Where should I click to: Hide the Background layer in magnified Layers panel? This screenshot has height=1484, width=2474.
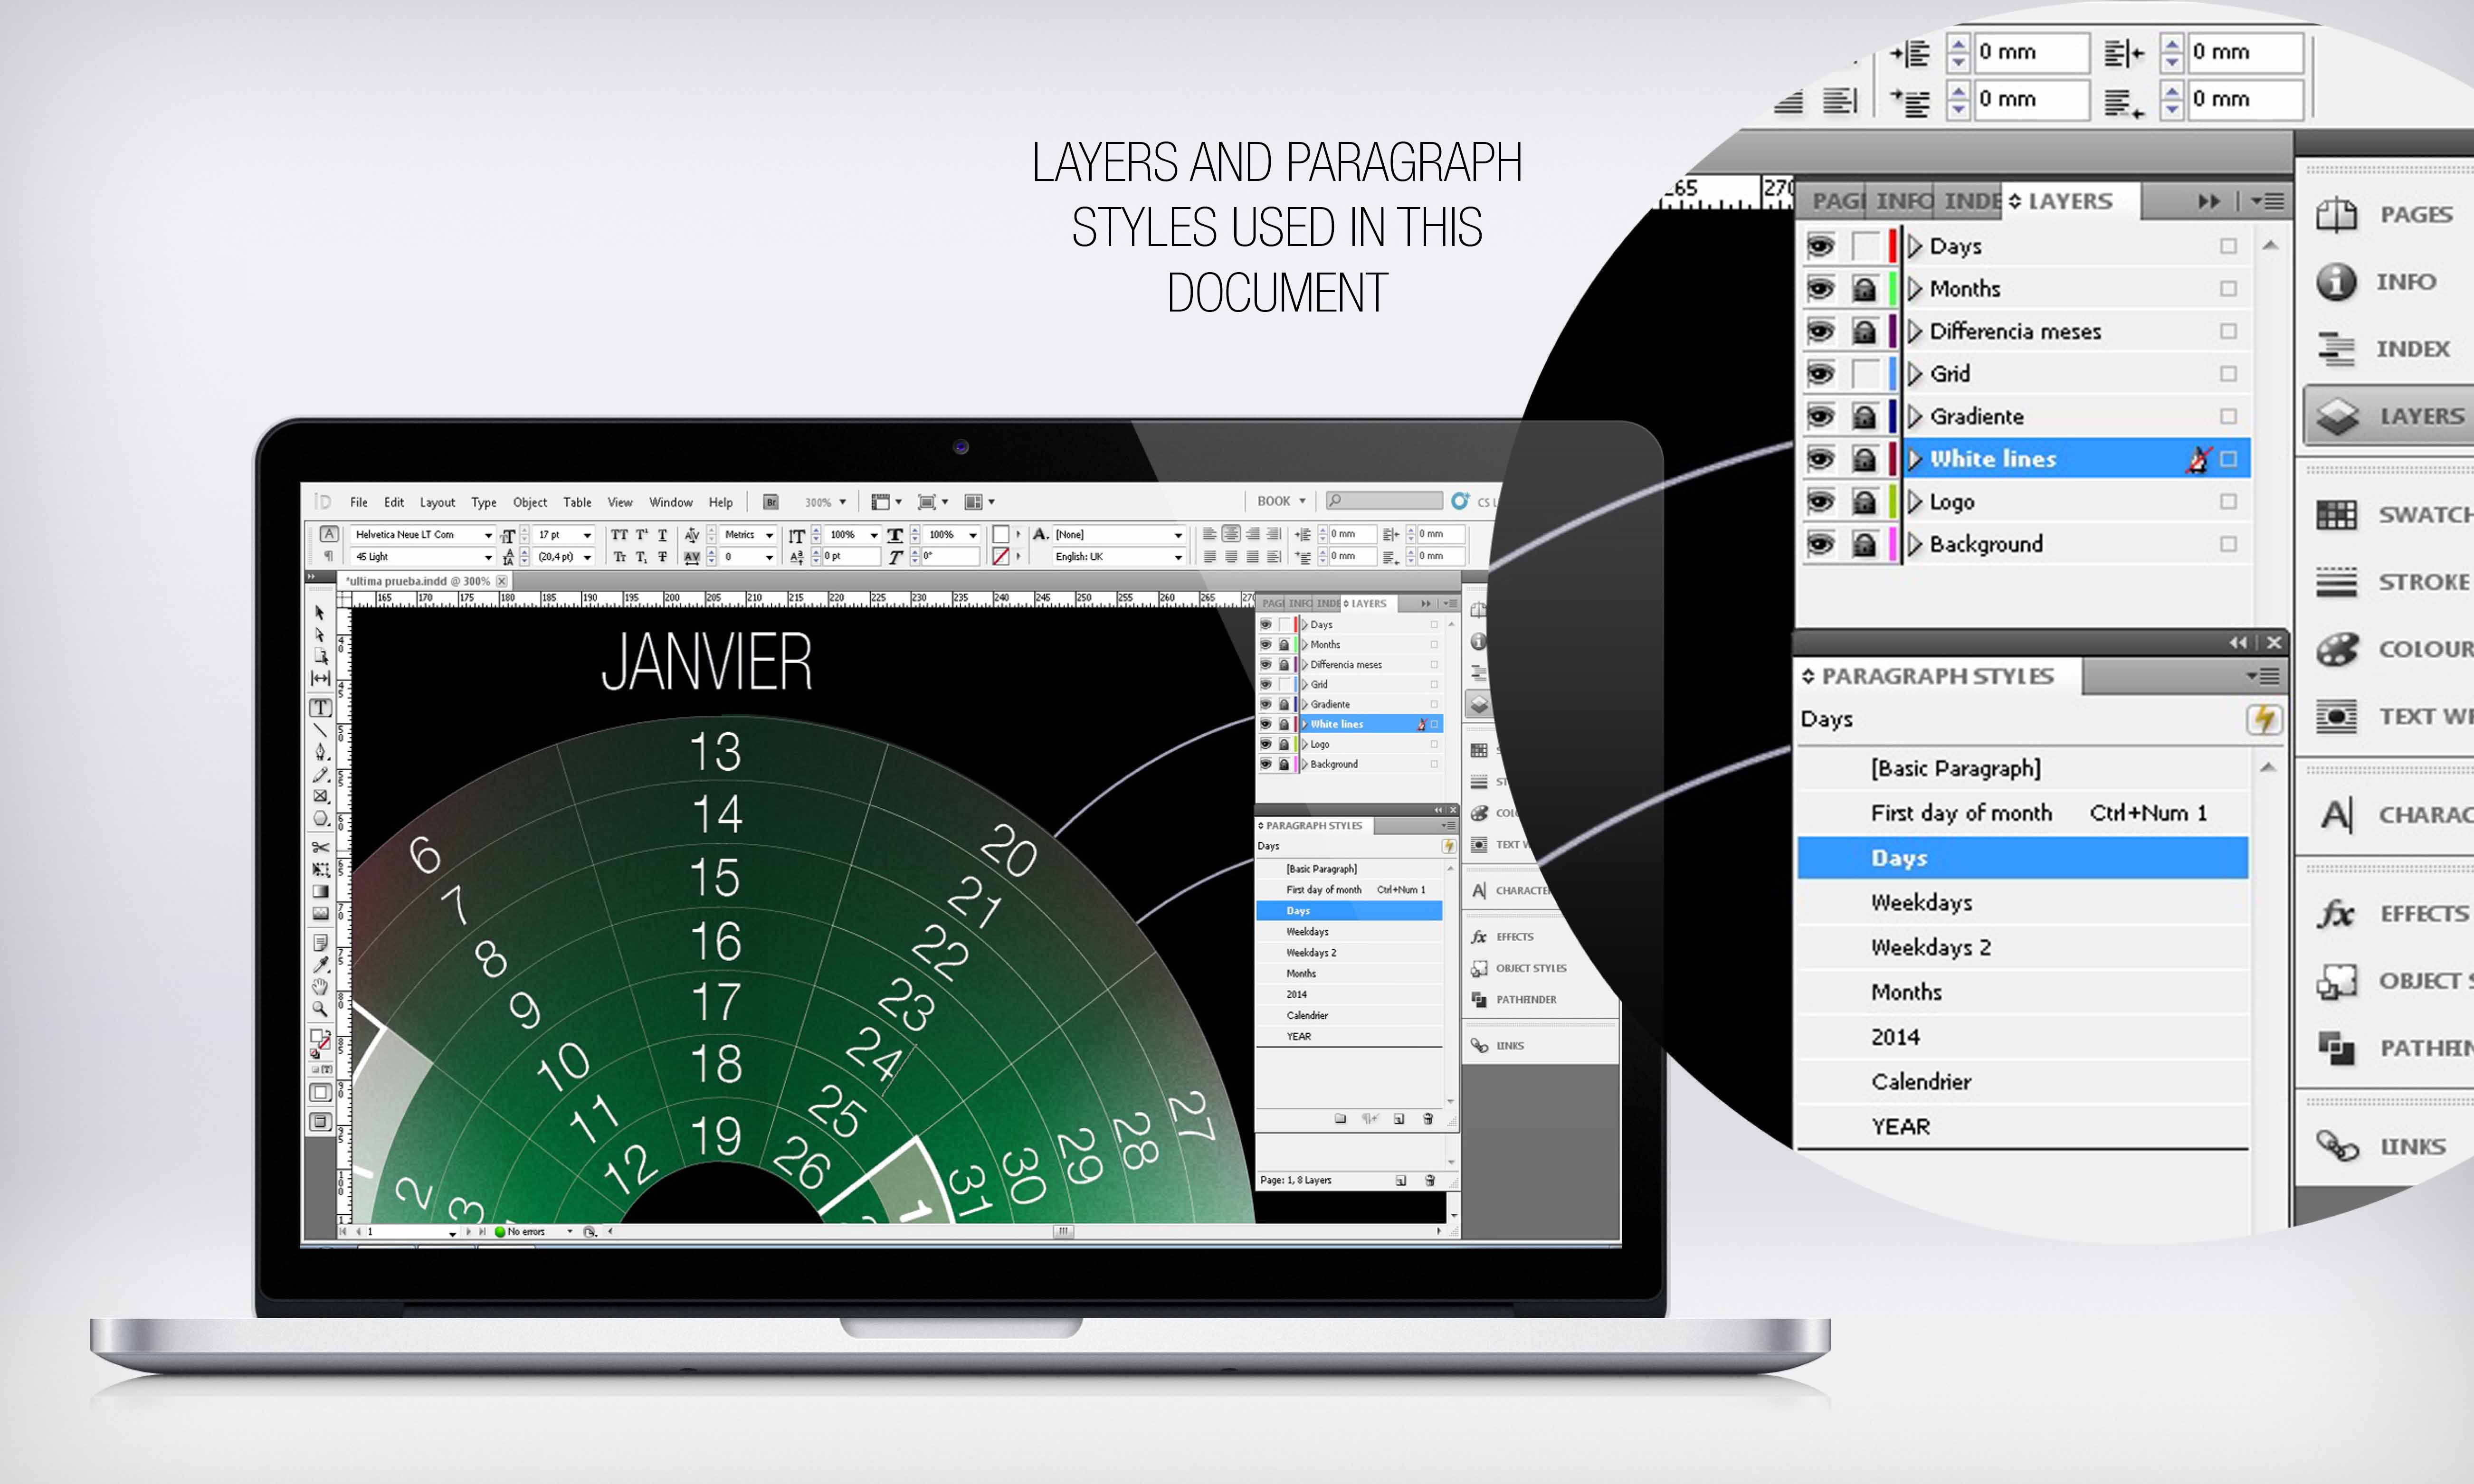(x=1821, y=544)
